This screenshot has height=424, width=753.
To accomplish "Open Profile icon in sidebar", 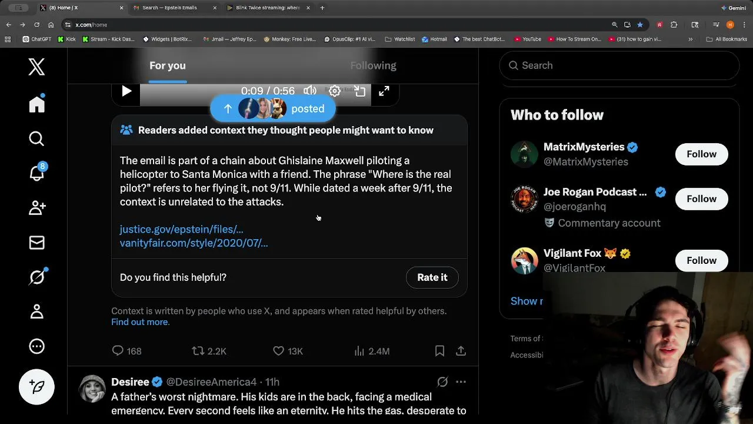I will click(36, 312).
